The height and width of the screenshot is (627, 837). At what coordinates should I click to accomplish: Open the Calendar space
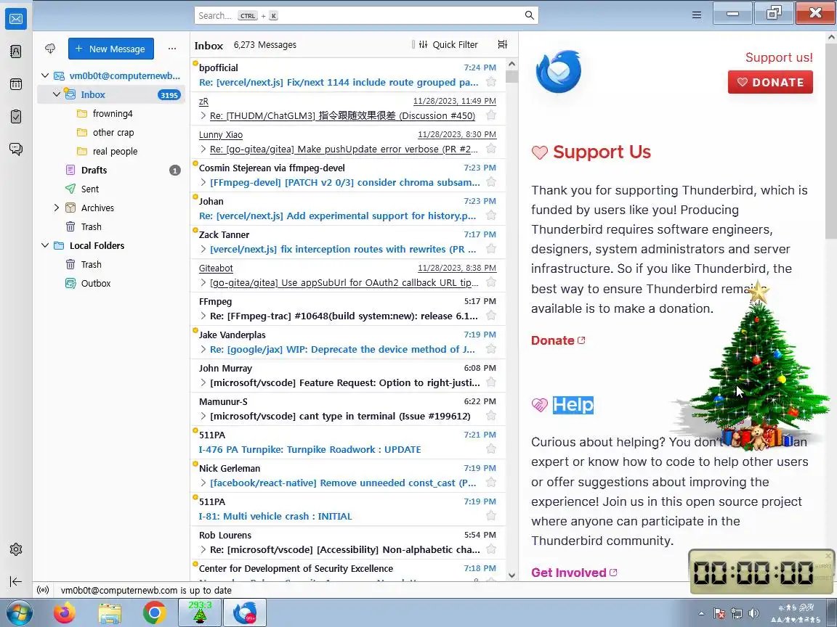point(16,84)
